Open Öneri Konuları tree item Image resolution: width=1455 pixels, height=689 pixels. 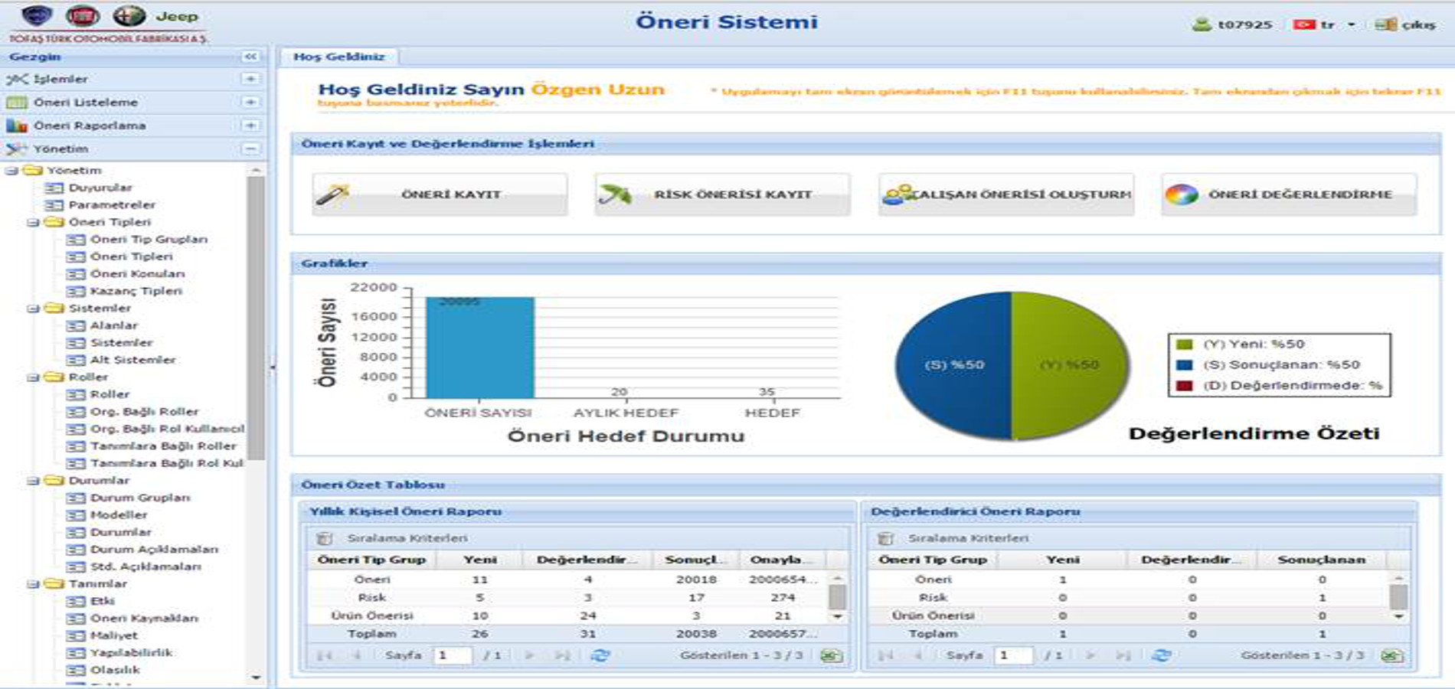(137, 274)
